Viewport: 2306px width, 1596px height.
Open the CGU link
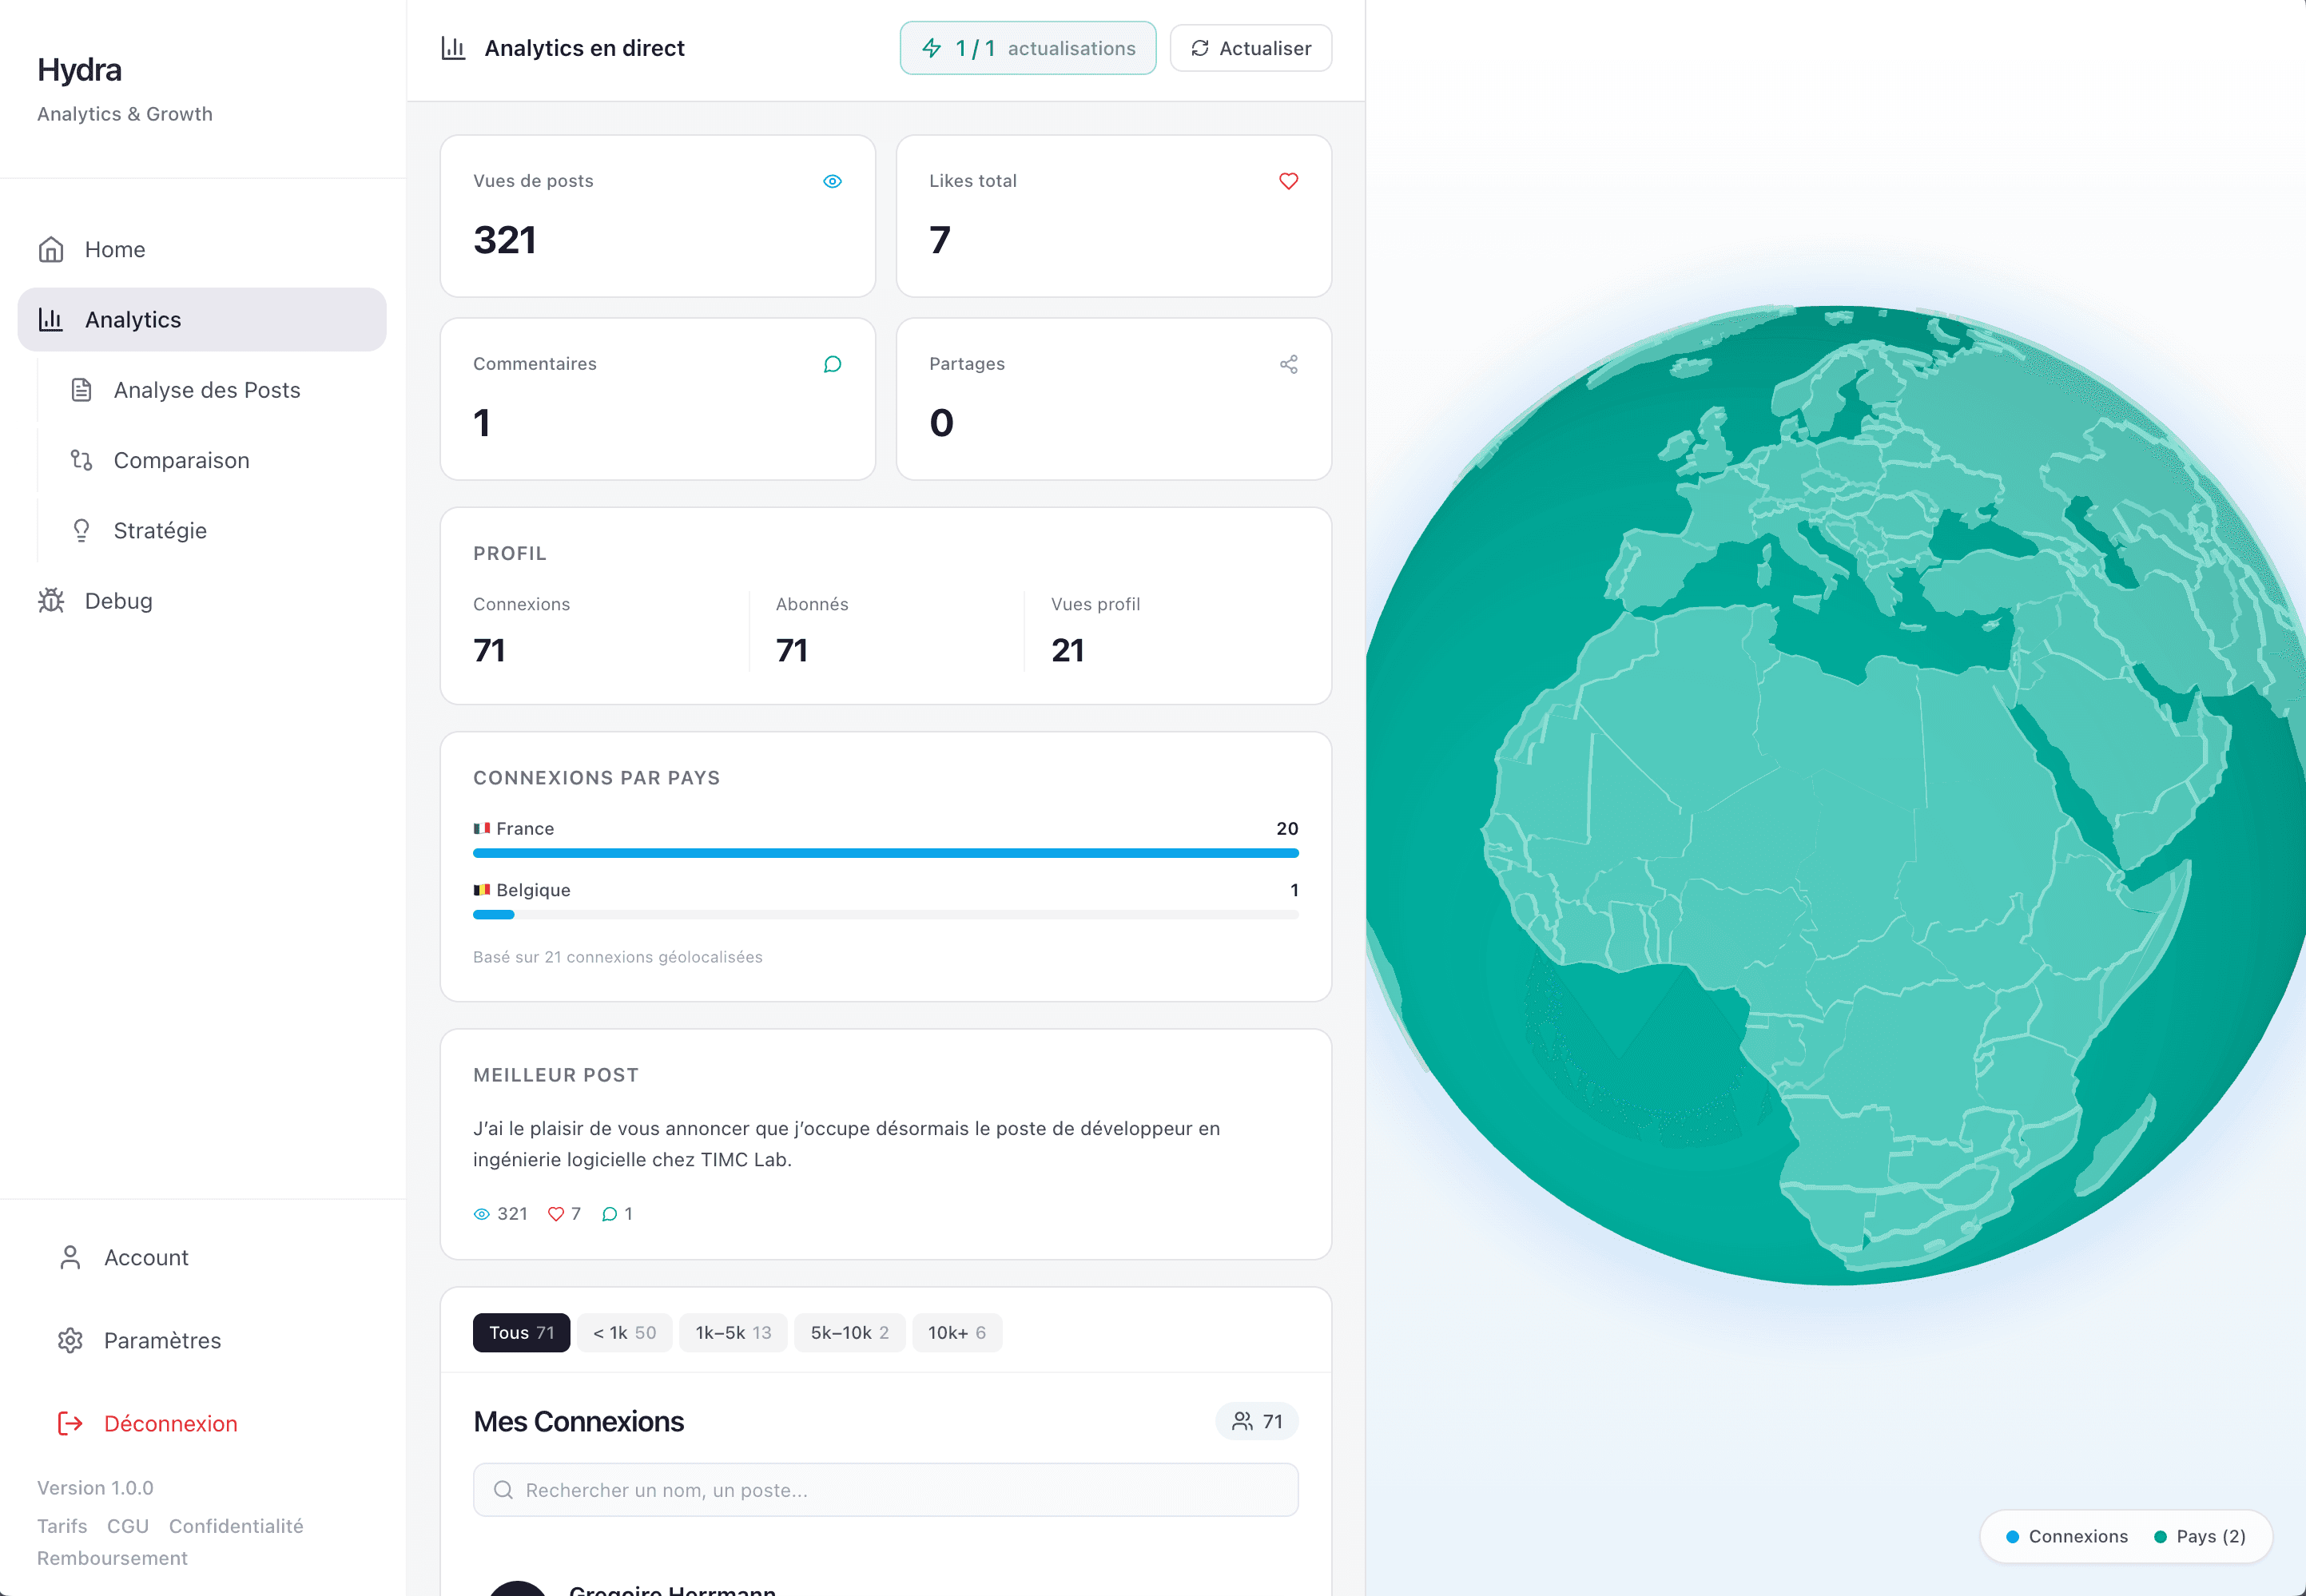[128, 1526]
